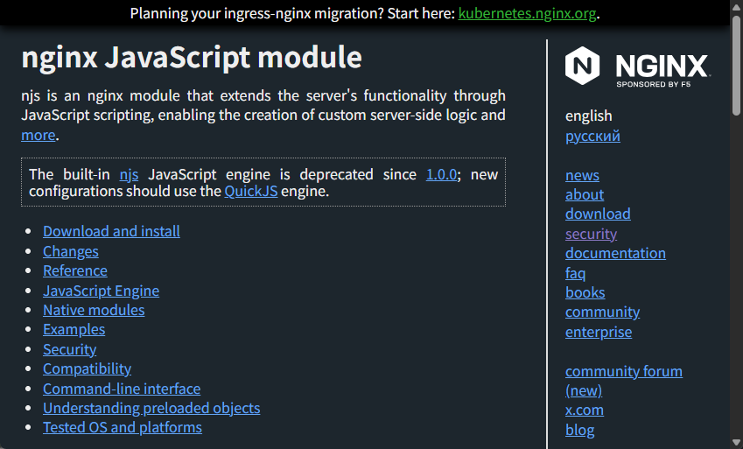Go to the Compatibility page
743x449 pixels.
88,368
